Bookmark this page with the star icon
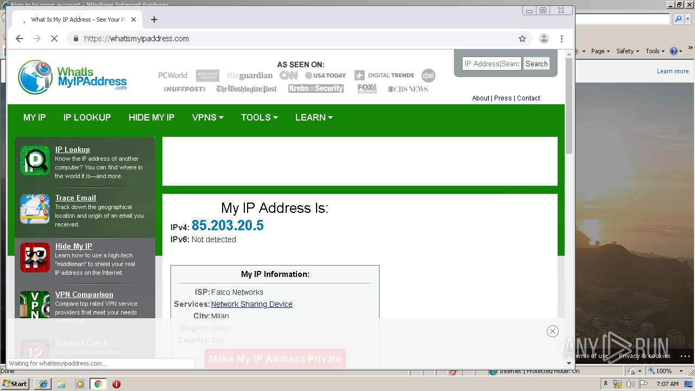The image size is (695, 391). click(522, 39)
